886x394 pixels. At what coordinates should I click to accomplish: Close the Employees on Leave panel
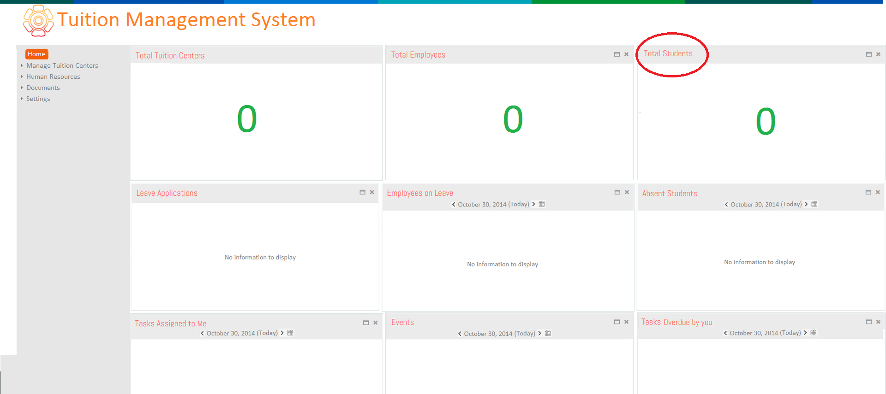[627, 192]
